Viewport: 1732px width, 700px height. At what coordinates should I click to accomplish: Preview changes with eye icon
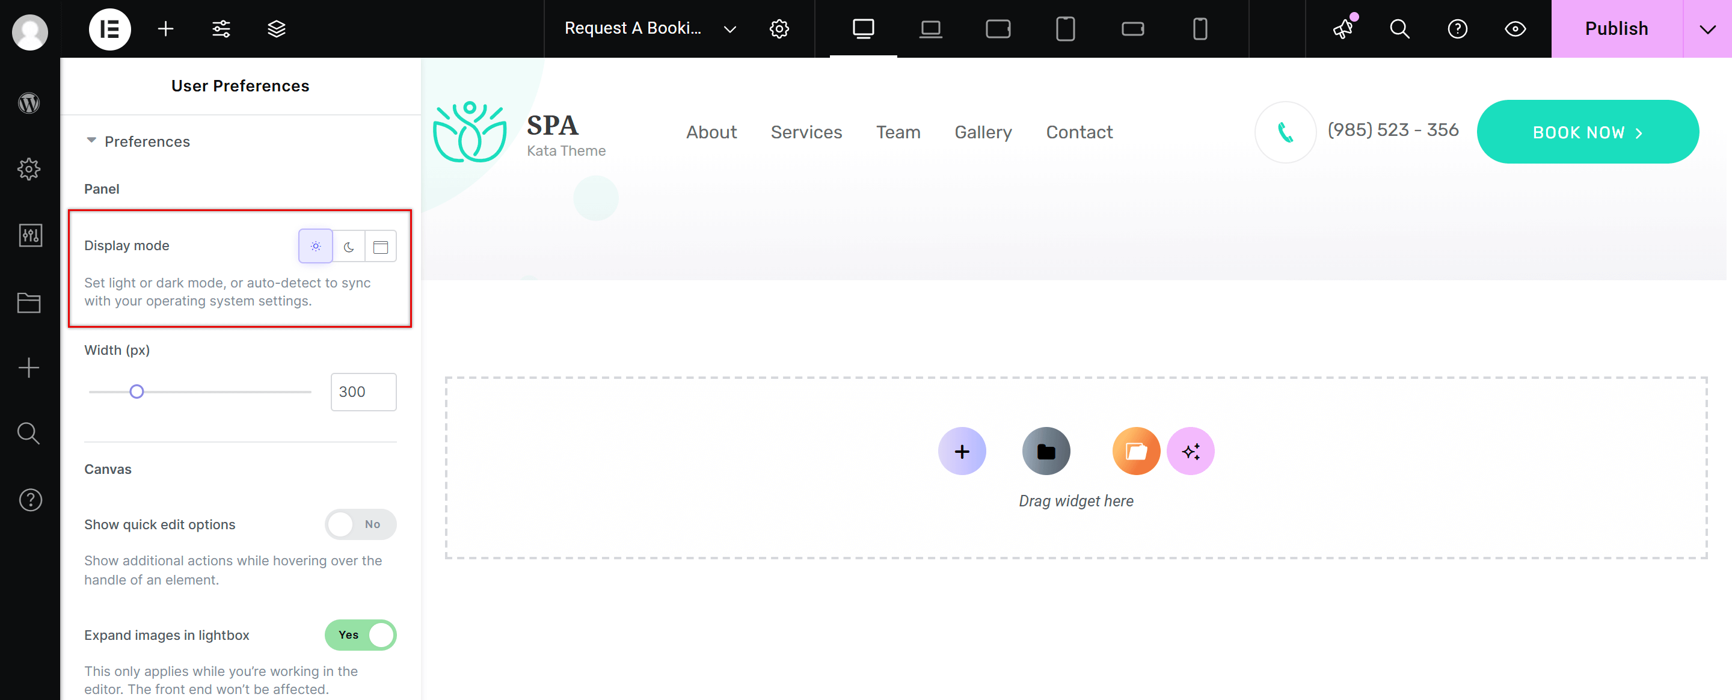point(1515,29)
